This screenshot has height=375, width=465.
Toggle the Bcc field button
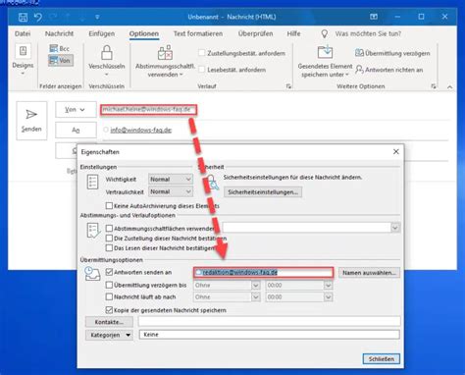pos(60,49)
